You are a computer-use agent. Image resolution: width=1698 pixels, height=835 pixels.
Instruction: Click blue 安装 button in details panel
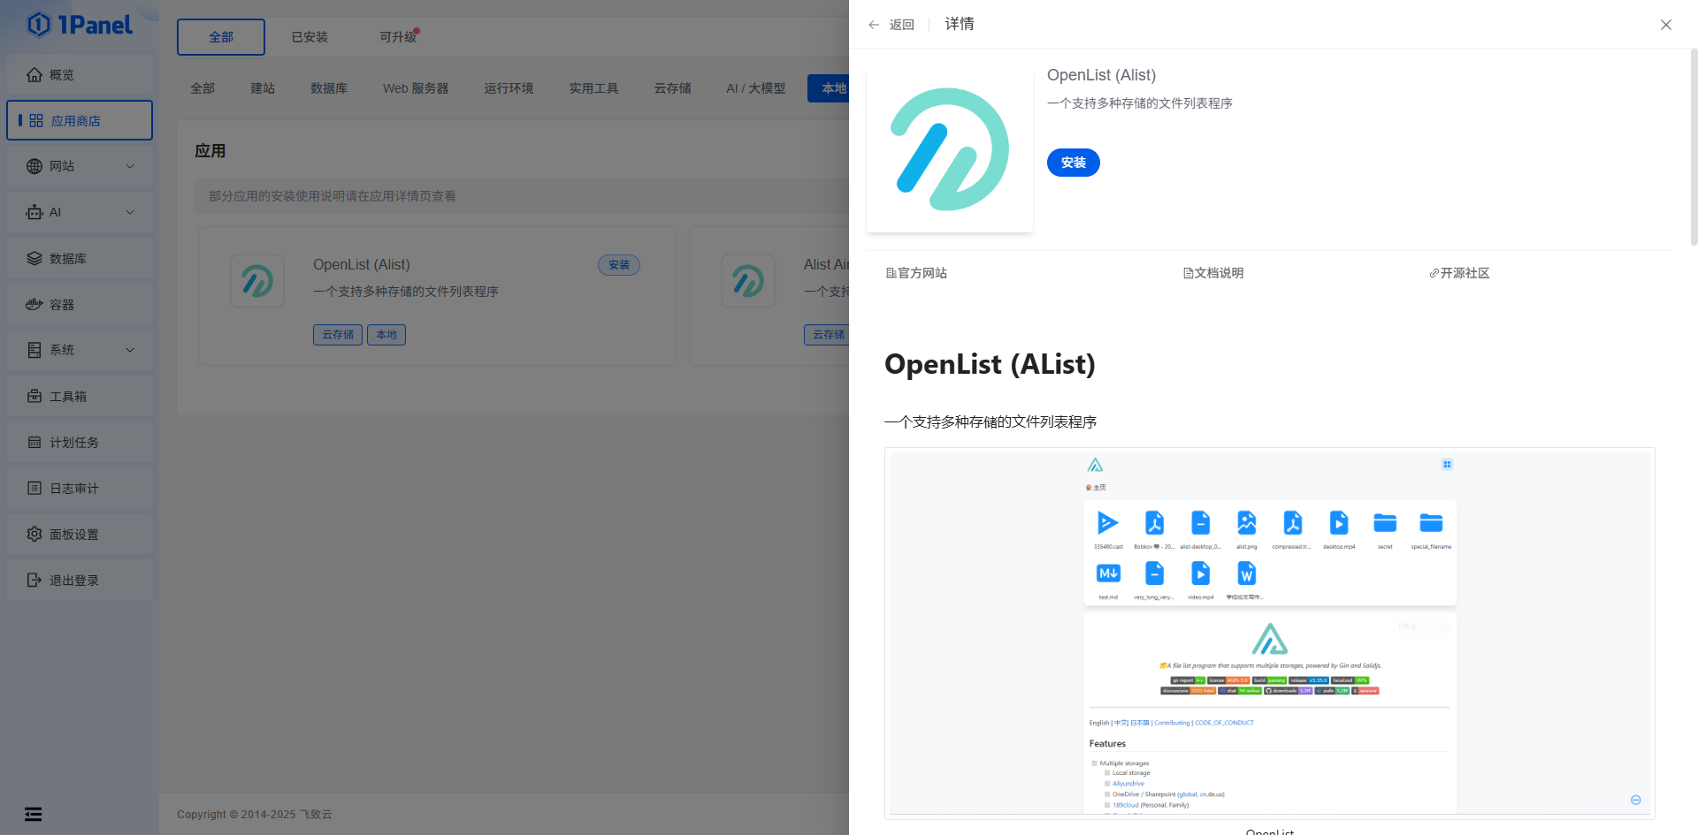click(x=1074, y=163)
